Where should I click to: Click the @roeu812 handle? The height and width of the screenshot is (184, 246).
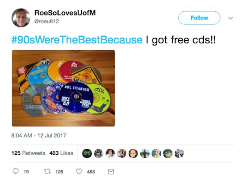coord(47,21)
